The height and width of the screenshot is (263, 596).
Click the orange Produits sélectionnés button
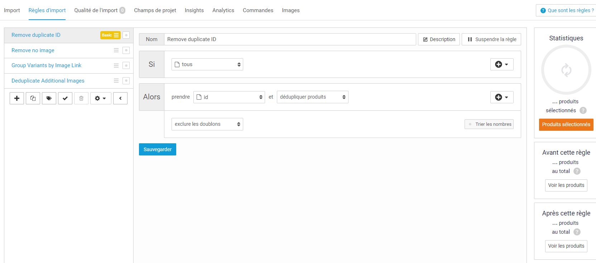point(566,125)
